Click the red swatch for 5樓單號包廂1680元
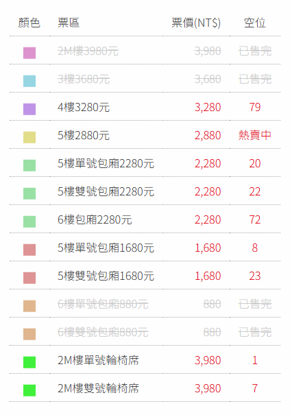The width and height of the screenshot is (290, 417). (29, 250)
